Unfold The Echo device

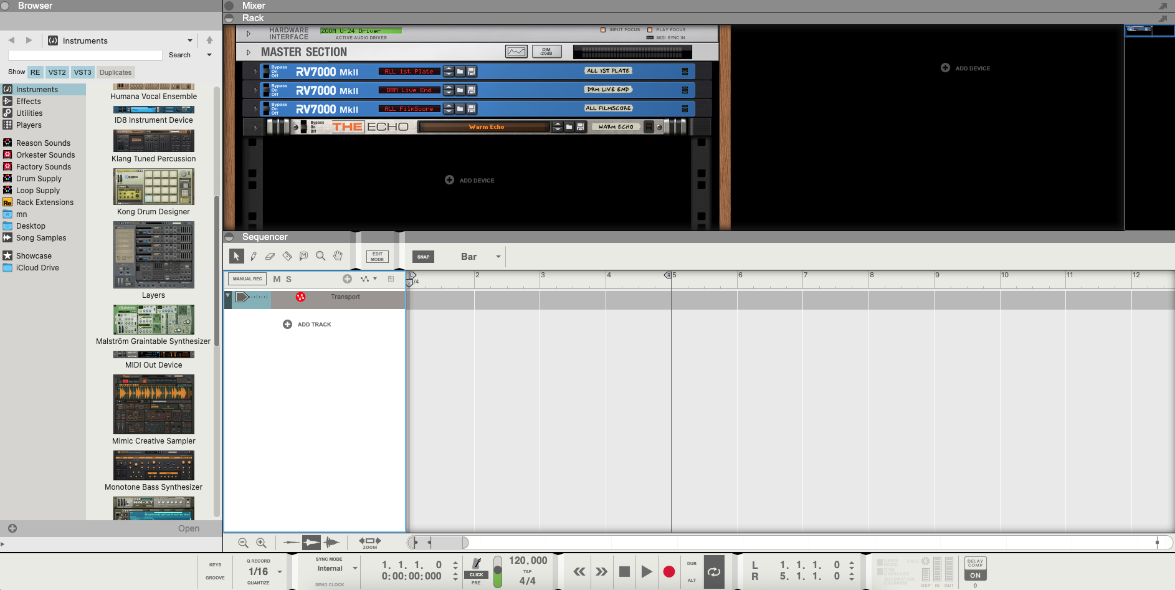[255, 128]
